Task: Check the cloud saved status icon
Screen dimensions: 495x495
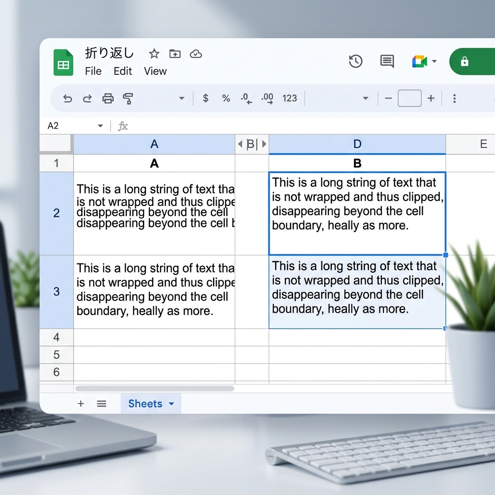Action: (196, 54)
